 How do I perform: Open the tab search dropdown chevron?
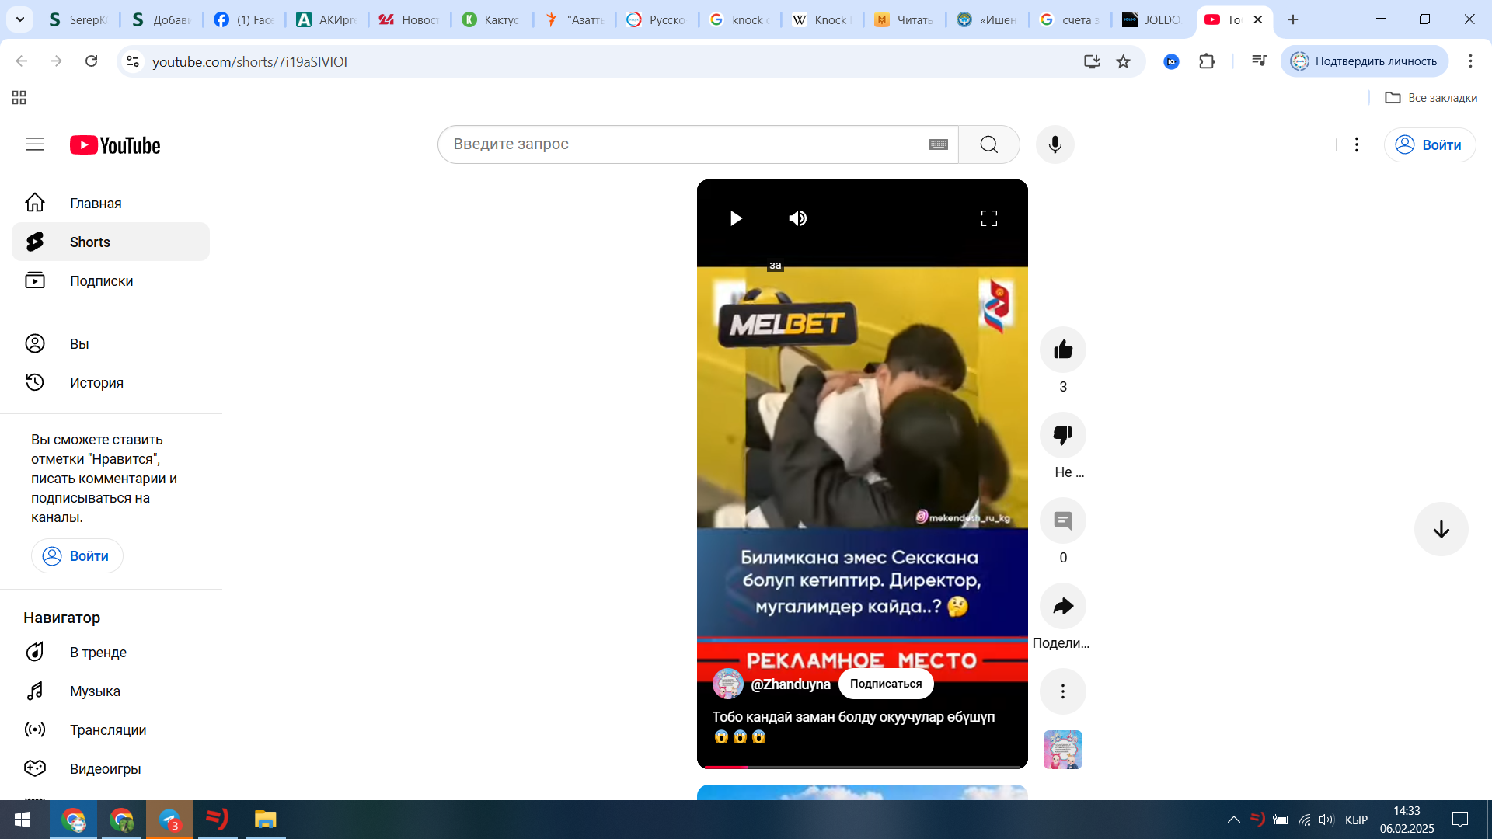pyautogui.click(x=20, y=19)
